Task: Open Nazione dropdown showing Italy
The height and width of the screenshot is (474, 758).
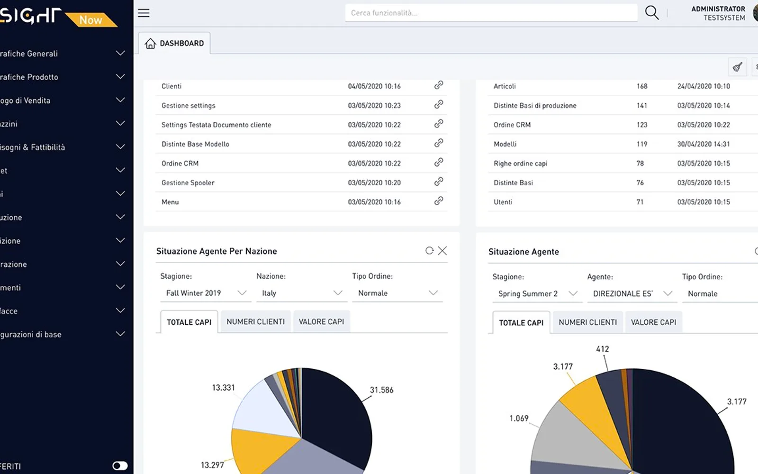Action: coord(301,293)
